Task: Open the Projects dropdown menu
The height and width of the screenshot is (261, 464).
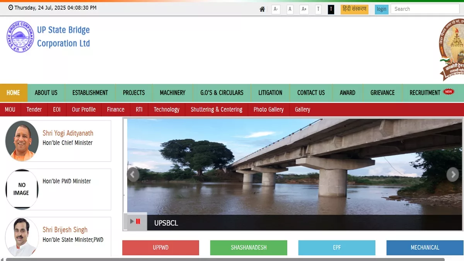Action: pos(134,93)
